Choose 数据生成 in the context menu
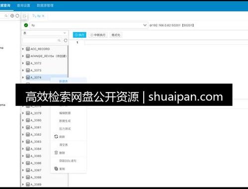 [x=65, y=121]
